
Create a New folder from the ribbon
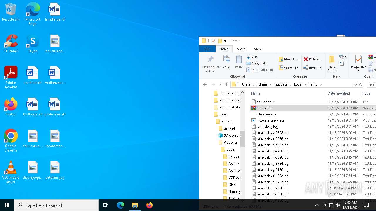332,64
